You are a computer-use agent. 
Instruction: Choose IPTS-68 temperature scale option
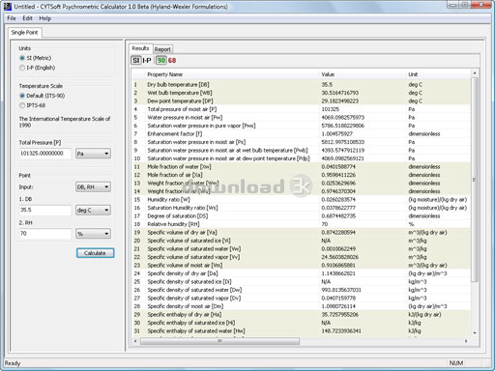coord(22,105)
